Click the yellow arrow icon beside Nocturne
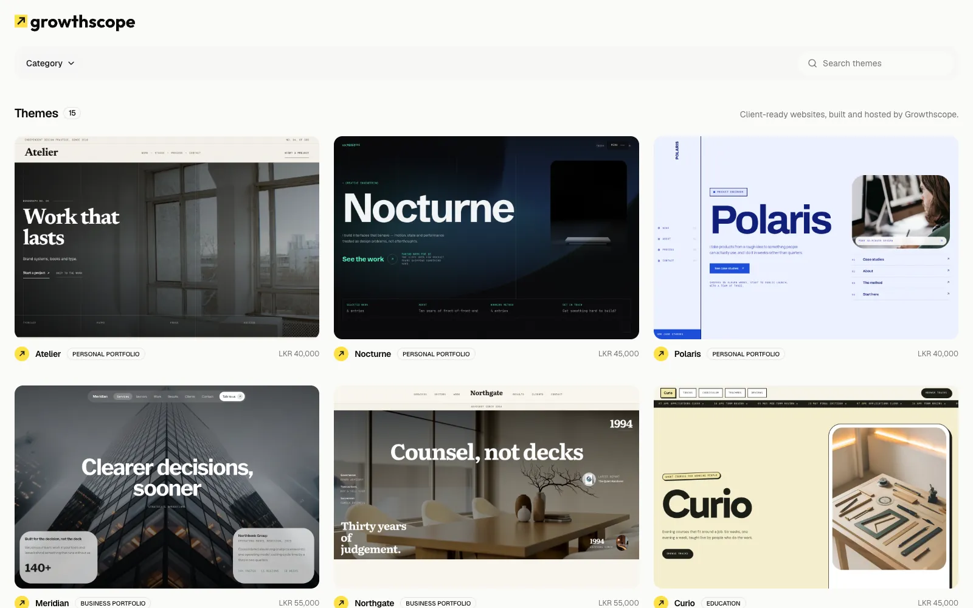This screenshot has width=973, height=608. coord(341,354)
